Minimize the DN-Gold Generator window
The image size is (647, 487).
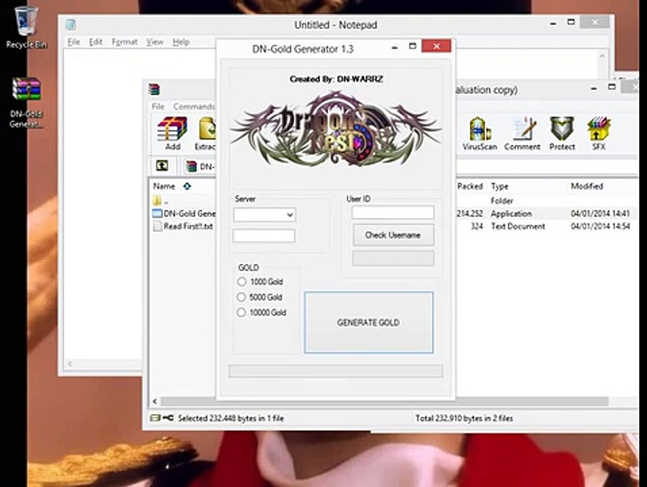(395, 47)
